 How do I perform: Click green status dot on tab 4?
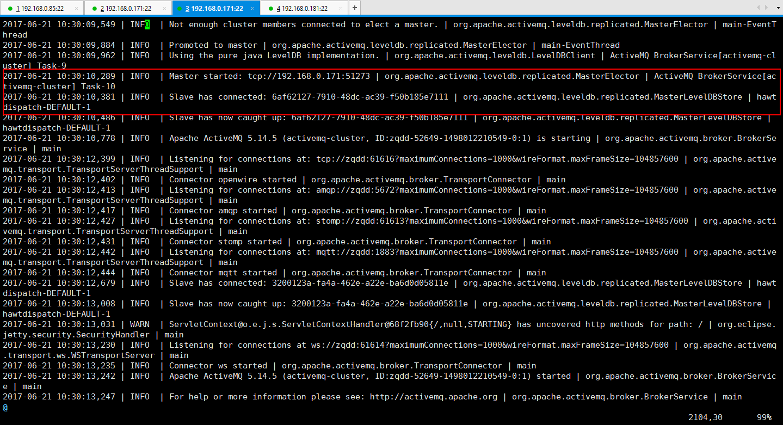point(270,9)
